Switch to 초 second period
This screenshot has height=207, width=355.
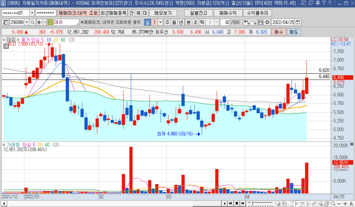[x=195, y=22]
